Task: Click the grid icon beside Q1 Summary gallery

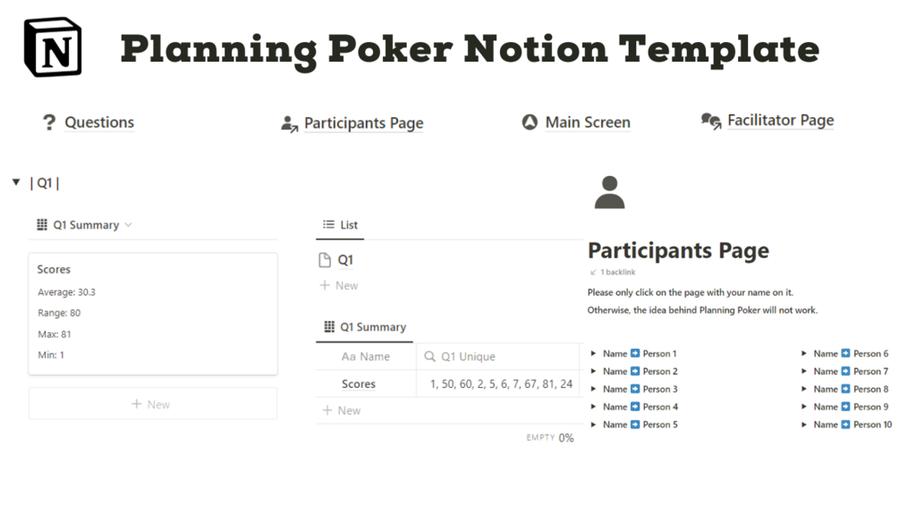Action: coord(42,225)
